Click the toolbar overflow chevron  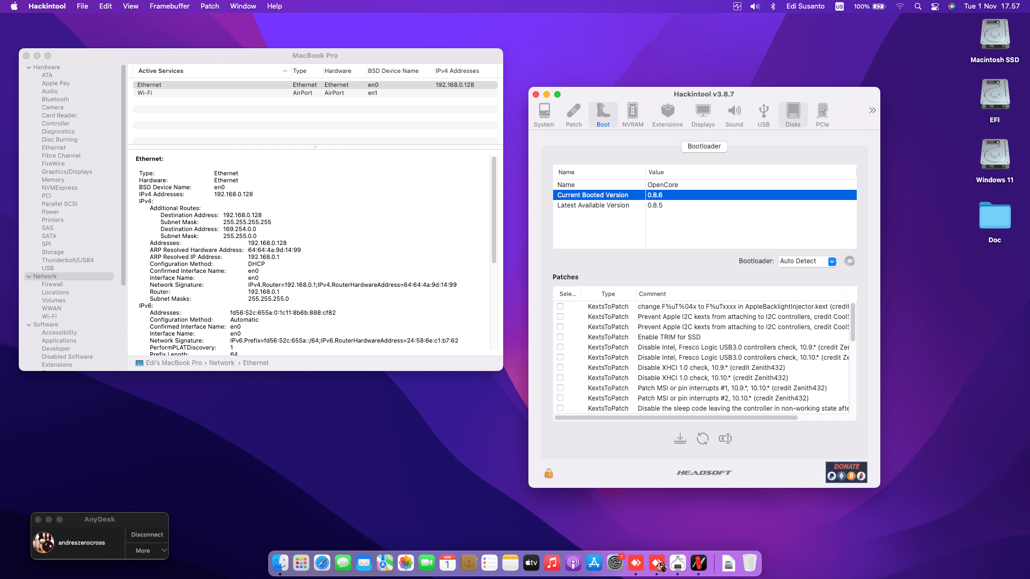tap(872, 110)
